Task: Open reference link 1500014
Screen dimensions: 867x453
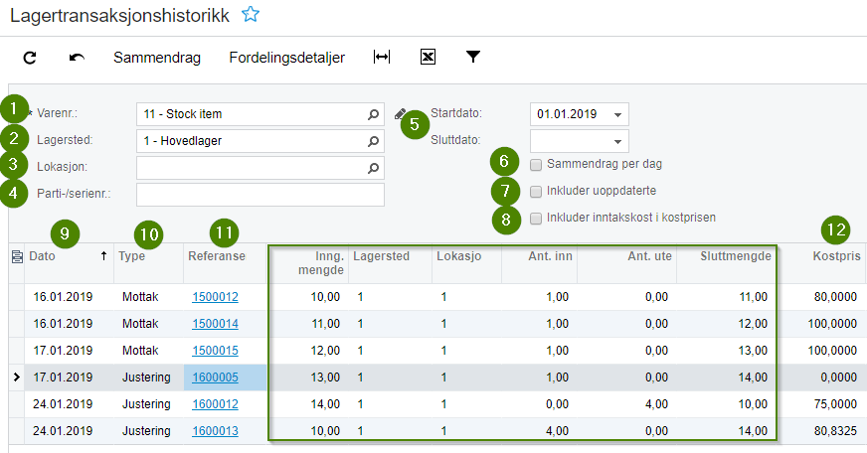Action: pos(215,324)
